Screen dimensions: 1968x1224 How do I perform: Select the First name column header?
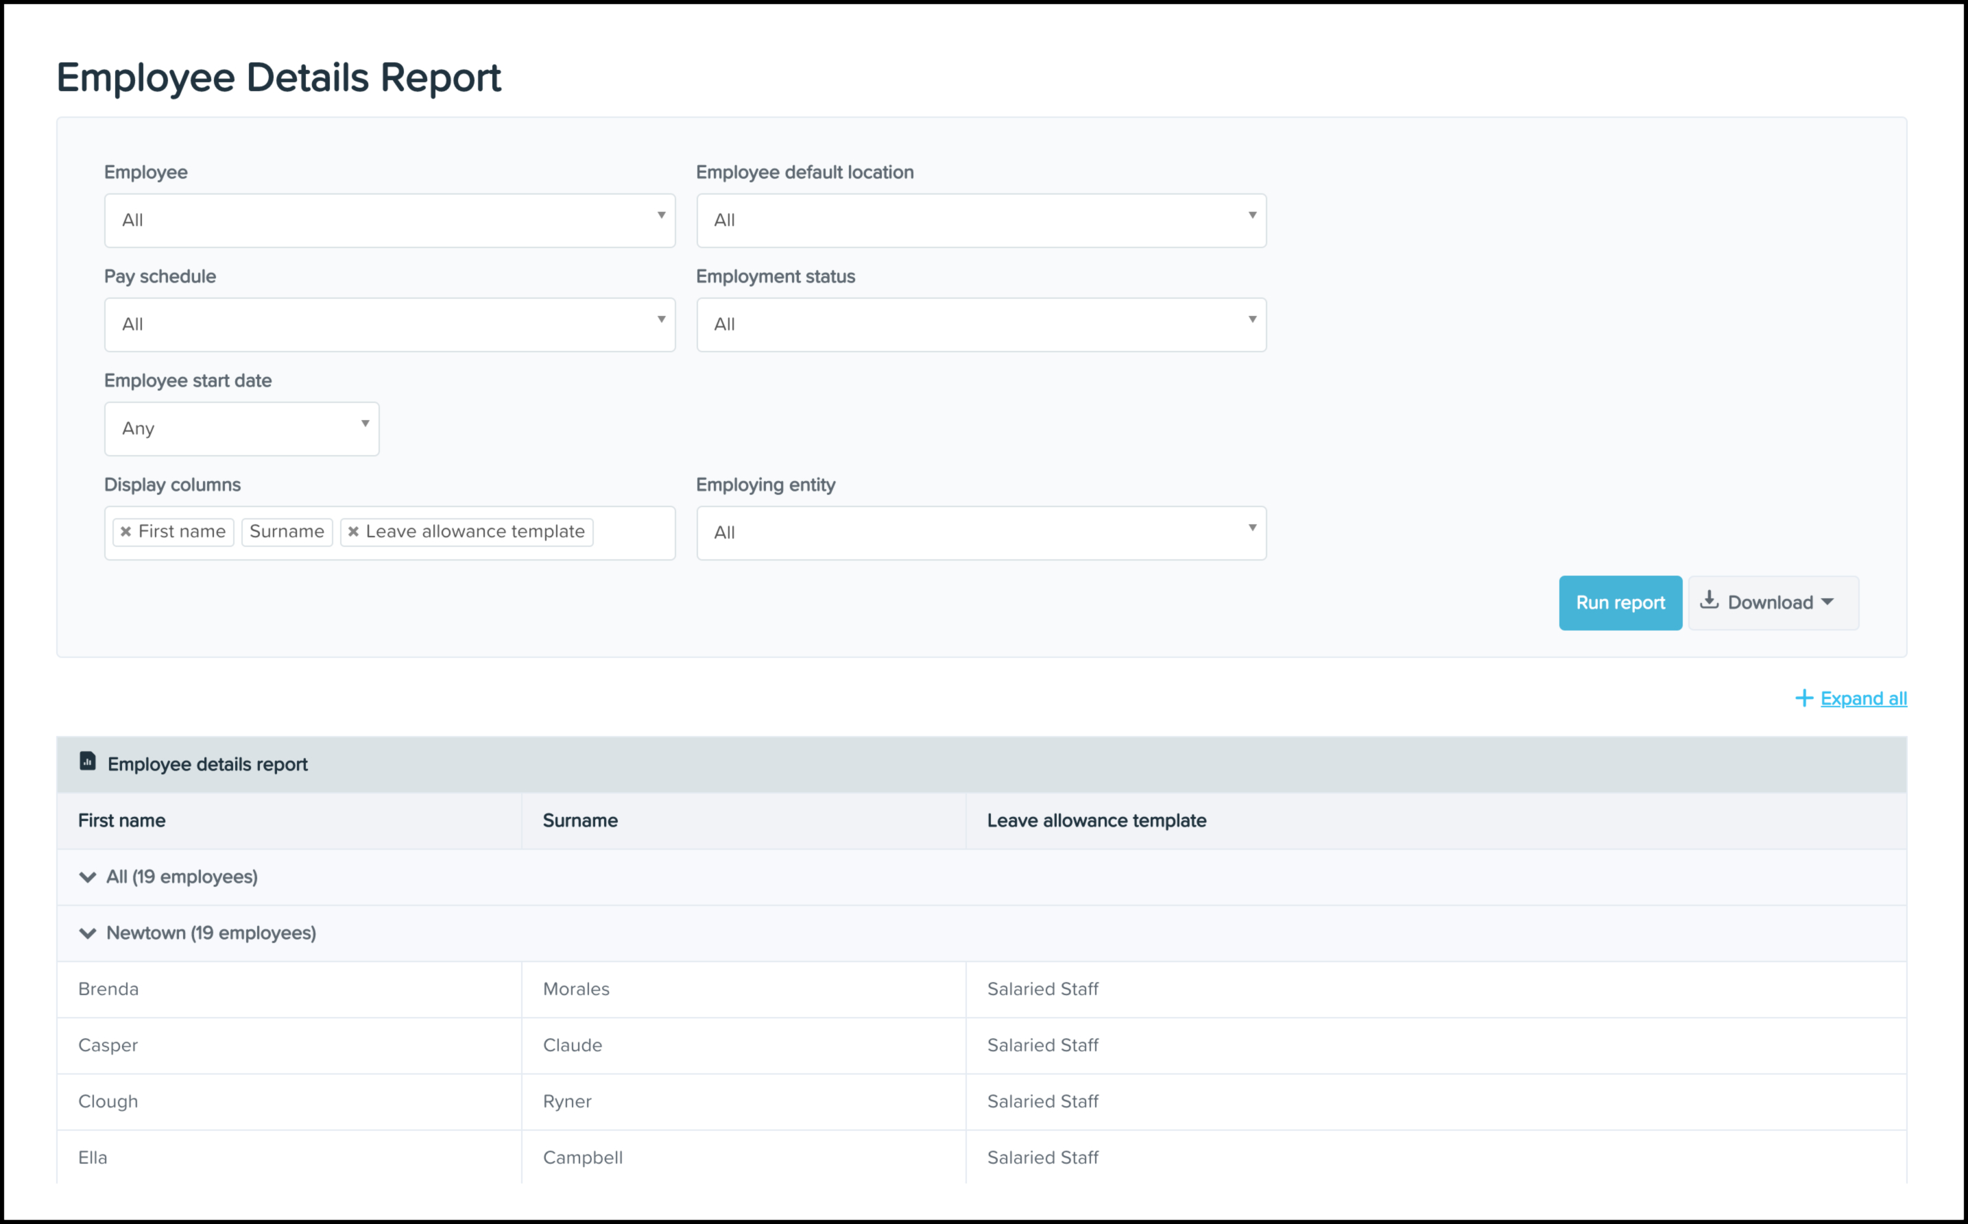tap(121, 820)
